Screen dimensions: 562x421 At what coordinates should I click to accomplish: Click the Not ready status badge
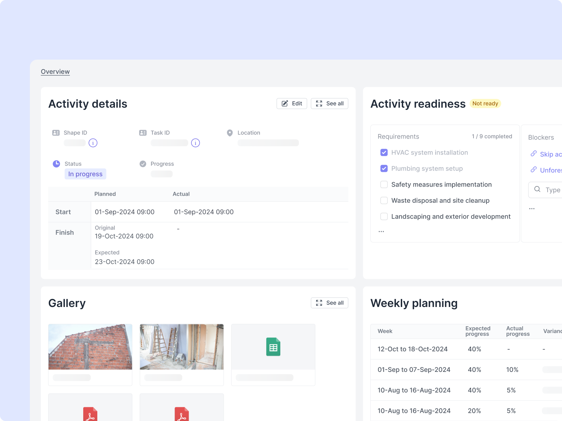tap(485, 103)
